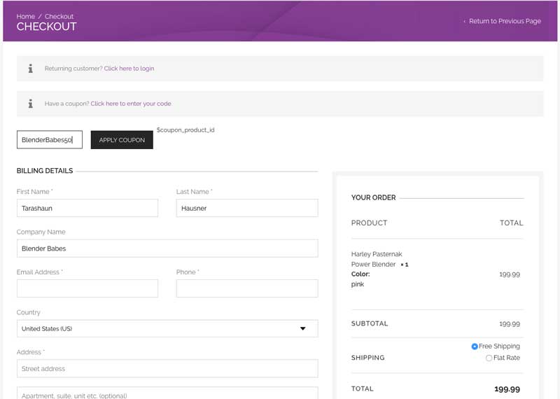Open the Country dropdown
This screenshot has height=399, width=560.
tap(167, 328)
